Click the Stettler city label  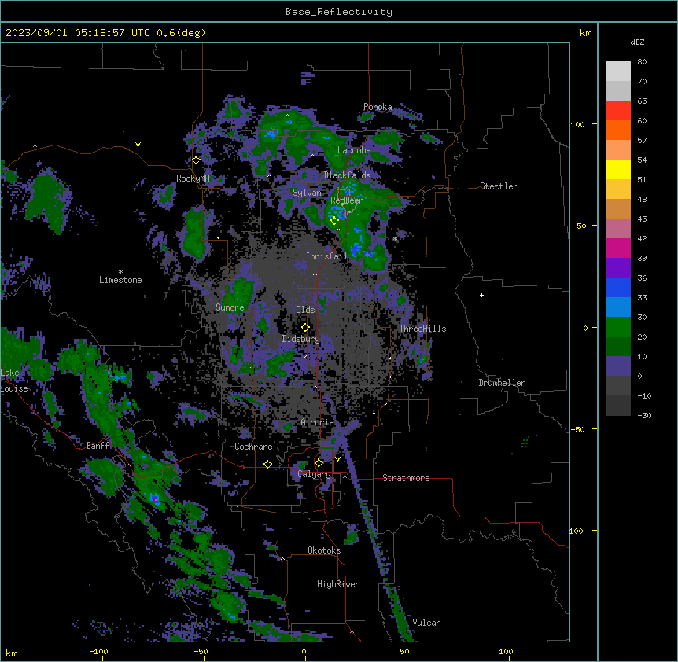499,186
